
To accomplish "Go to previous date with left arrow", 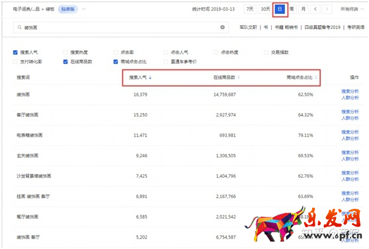I will [315, 9].
